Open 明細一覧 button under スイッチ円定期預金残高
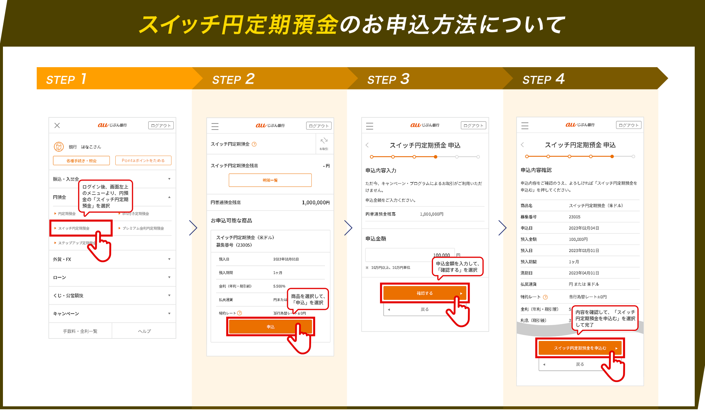Viewport: 705px width, 410px height. click(270, 180)
